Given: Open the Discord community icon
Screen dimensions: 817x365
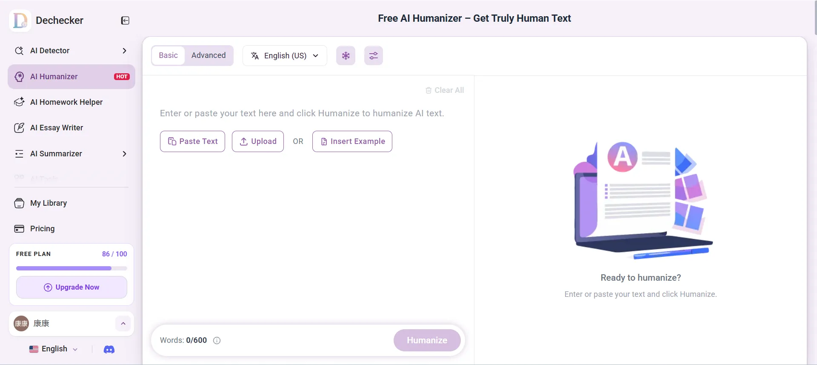Looking at the screenshot, I should pos(109,349).
